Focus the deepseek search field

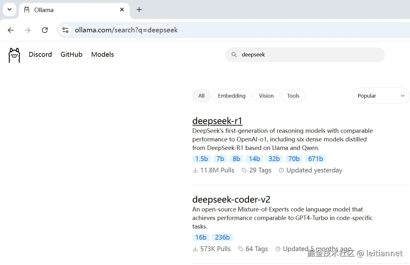305,55
